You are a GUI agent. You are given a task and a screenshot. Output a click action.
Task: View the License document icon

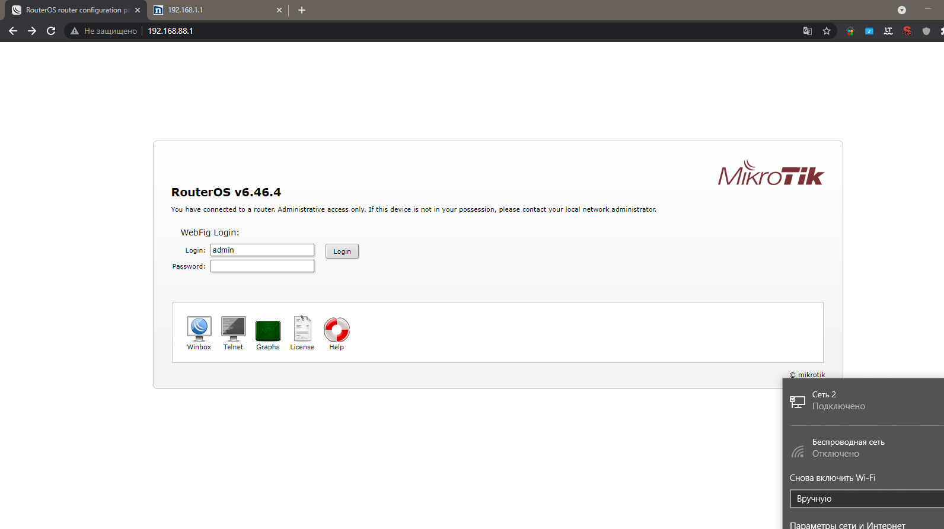coord(302,333)
